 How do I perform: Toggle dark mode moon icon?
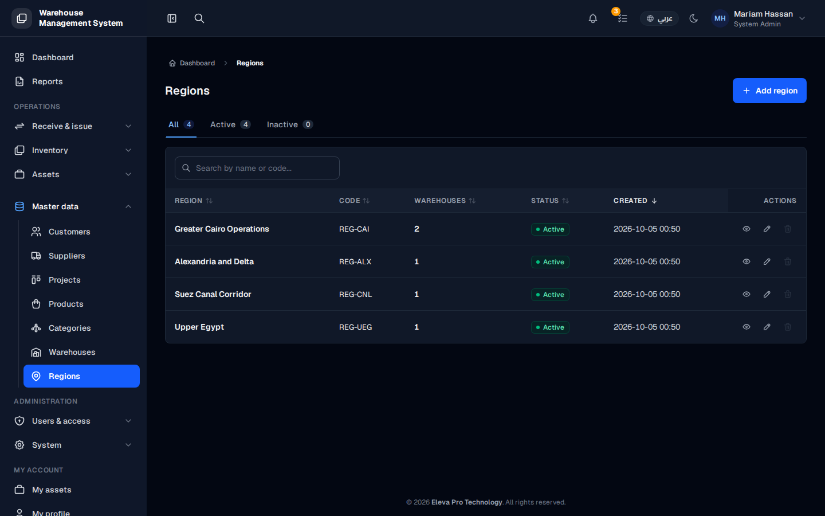click(x=694, y=18)
